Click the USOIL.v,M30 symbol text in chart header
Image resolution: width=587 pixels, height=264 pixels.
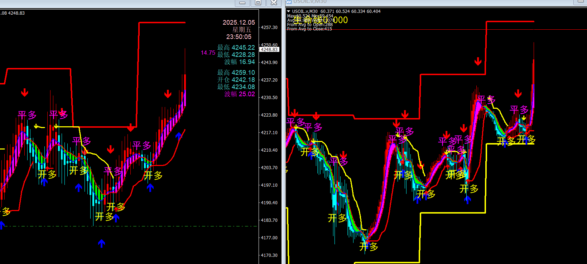coord(305,11)
